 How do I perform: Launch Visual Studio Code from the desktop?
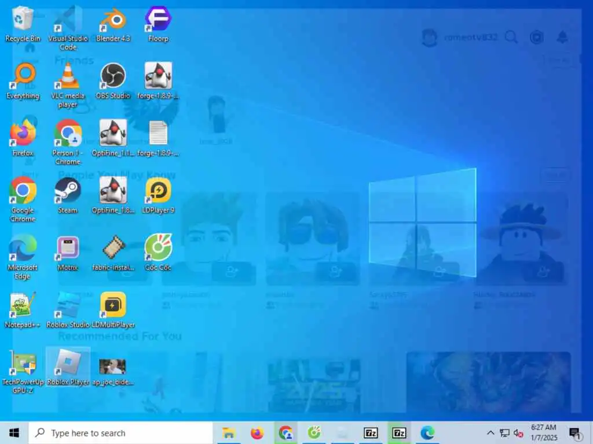click(68, 27)
